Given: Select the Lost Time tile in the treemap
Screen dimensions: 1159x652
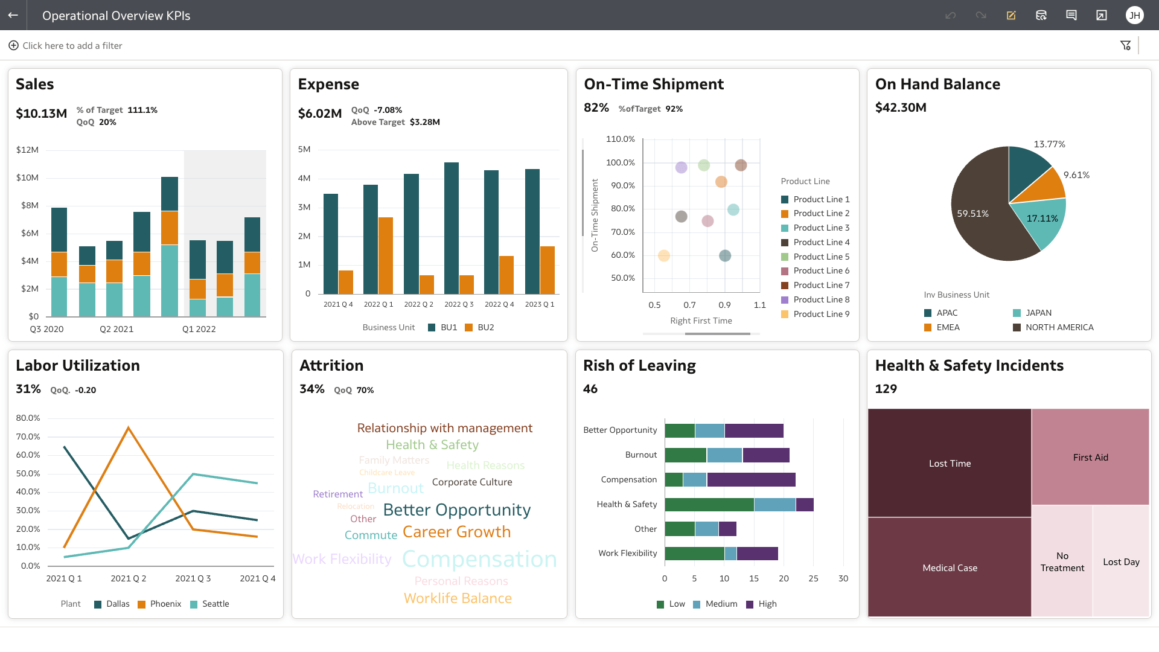Looking at the screenshot, I should 950,463.
